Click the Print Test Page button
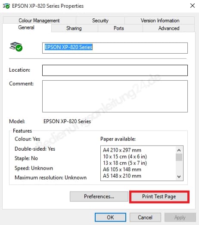This screenshot has width=199, height=225. [159, 197]
